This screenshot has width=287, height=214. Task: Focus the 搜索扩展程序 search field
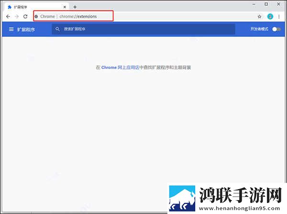coord(143,29)
